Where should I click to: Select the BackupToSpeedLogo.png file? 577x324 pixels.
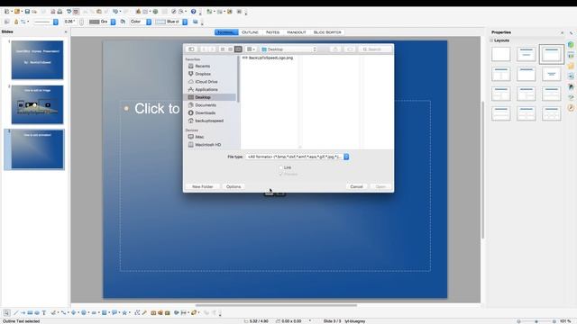click(268, 58)
